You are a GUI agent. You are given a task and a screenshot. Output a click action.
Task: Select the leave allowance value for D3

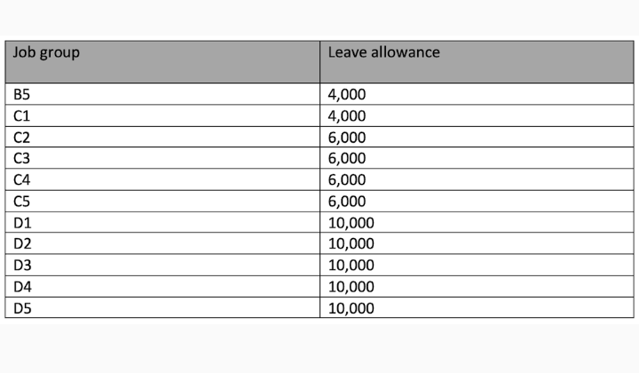351,265
